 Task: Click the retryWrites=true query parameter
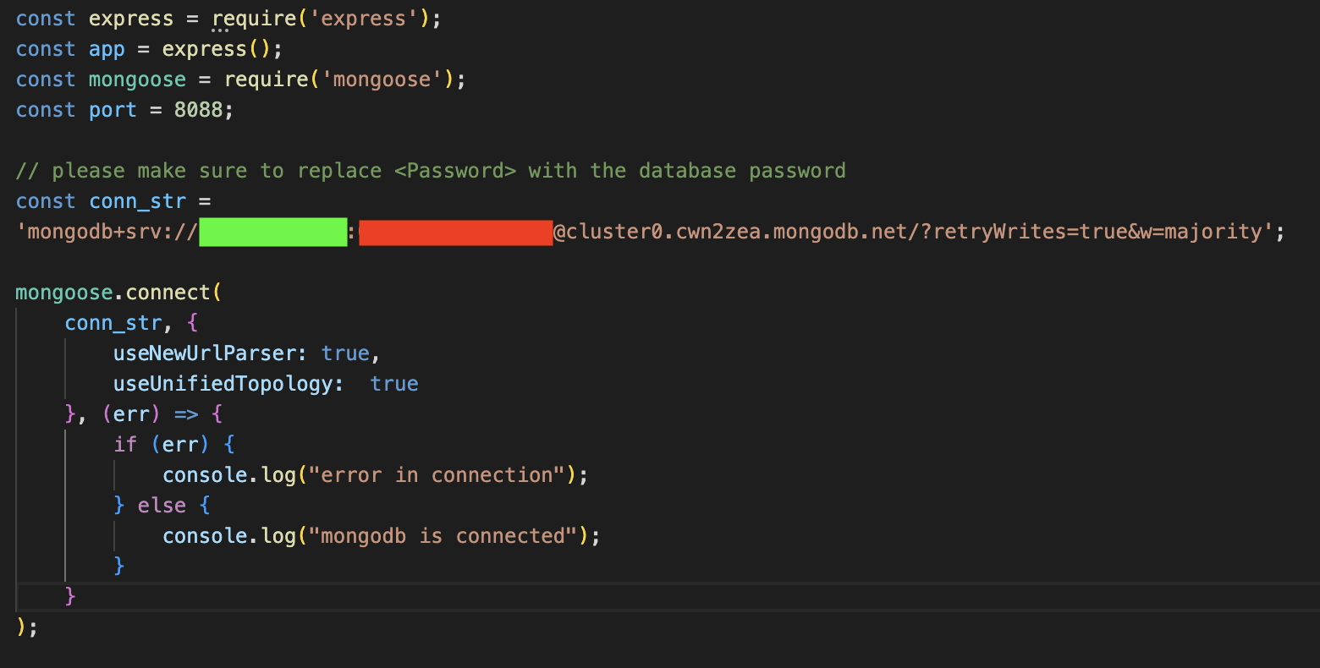point(1030,232)
